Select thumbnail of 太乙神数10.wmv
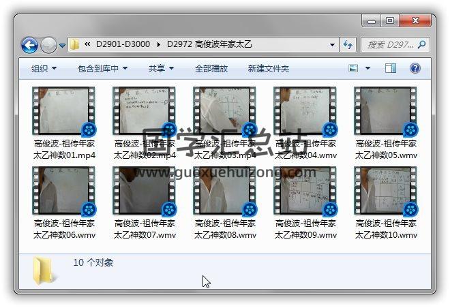This screenshot has width=450, height=308. click(385, 190)
